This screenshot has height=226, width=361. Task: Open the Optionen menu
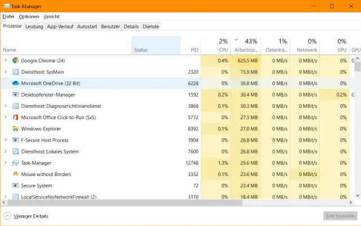[x=29, y=16]
